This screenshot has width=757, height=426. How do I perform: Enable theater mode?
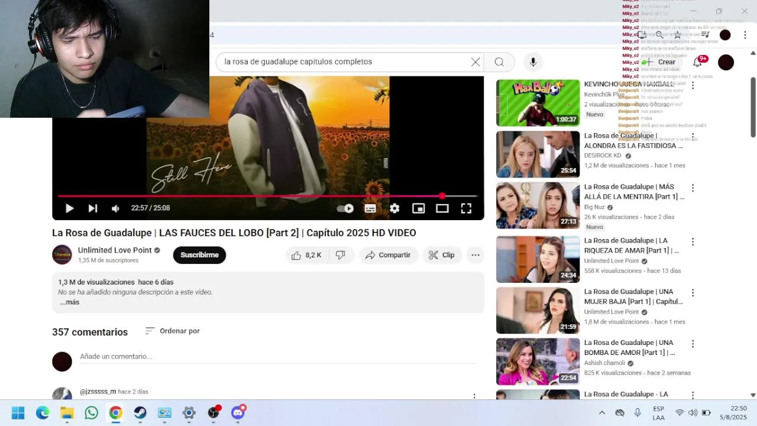point(442,208)
